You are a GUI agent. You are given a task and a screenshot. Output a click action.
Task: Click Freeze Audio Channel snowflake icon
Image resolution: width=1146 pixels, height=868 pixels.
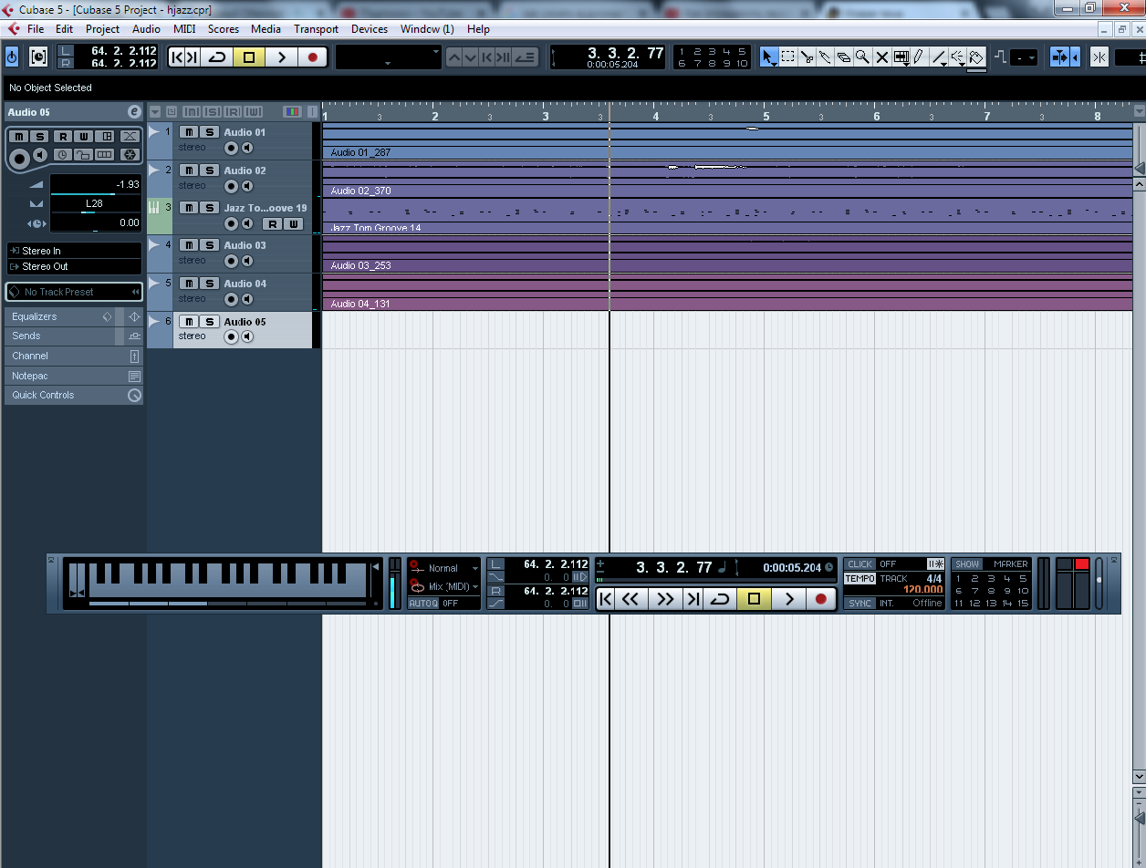[130, 155]
